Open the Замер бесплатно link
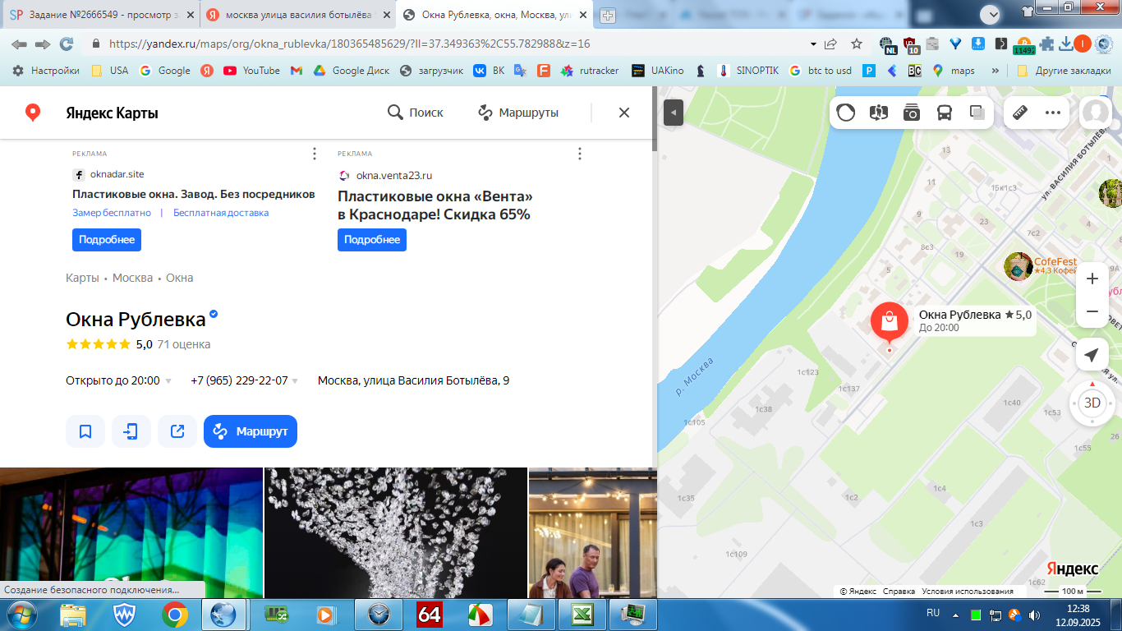1122x631 pixels. tap(112, 213)
